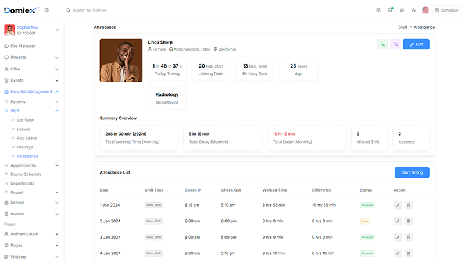Expand the Widgets menu

point(31,257)
